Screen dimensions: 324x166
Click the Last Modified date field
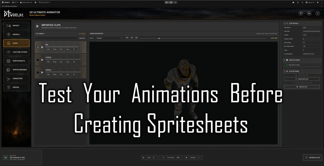311,54
